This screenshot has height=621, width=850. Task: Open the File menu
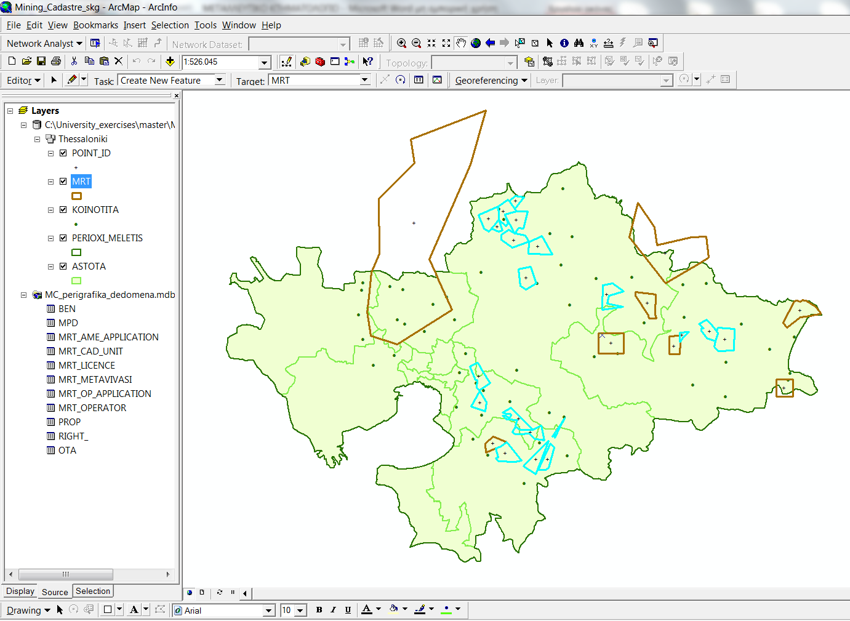coord(14,25)
